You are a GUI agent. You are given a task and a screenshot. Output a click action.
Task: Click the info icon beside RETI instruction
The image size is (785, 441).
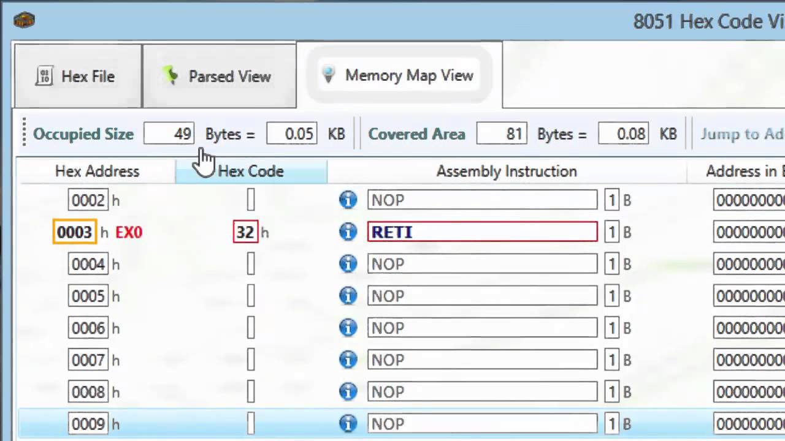pyautogui.click(x=348, y=232)
